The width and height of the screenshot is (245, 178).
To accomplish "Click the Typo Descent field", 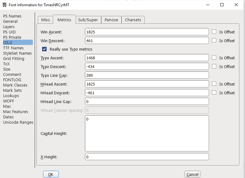I will coord(147,67).
